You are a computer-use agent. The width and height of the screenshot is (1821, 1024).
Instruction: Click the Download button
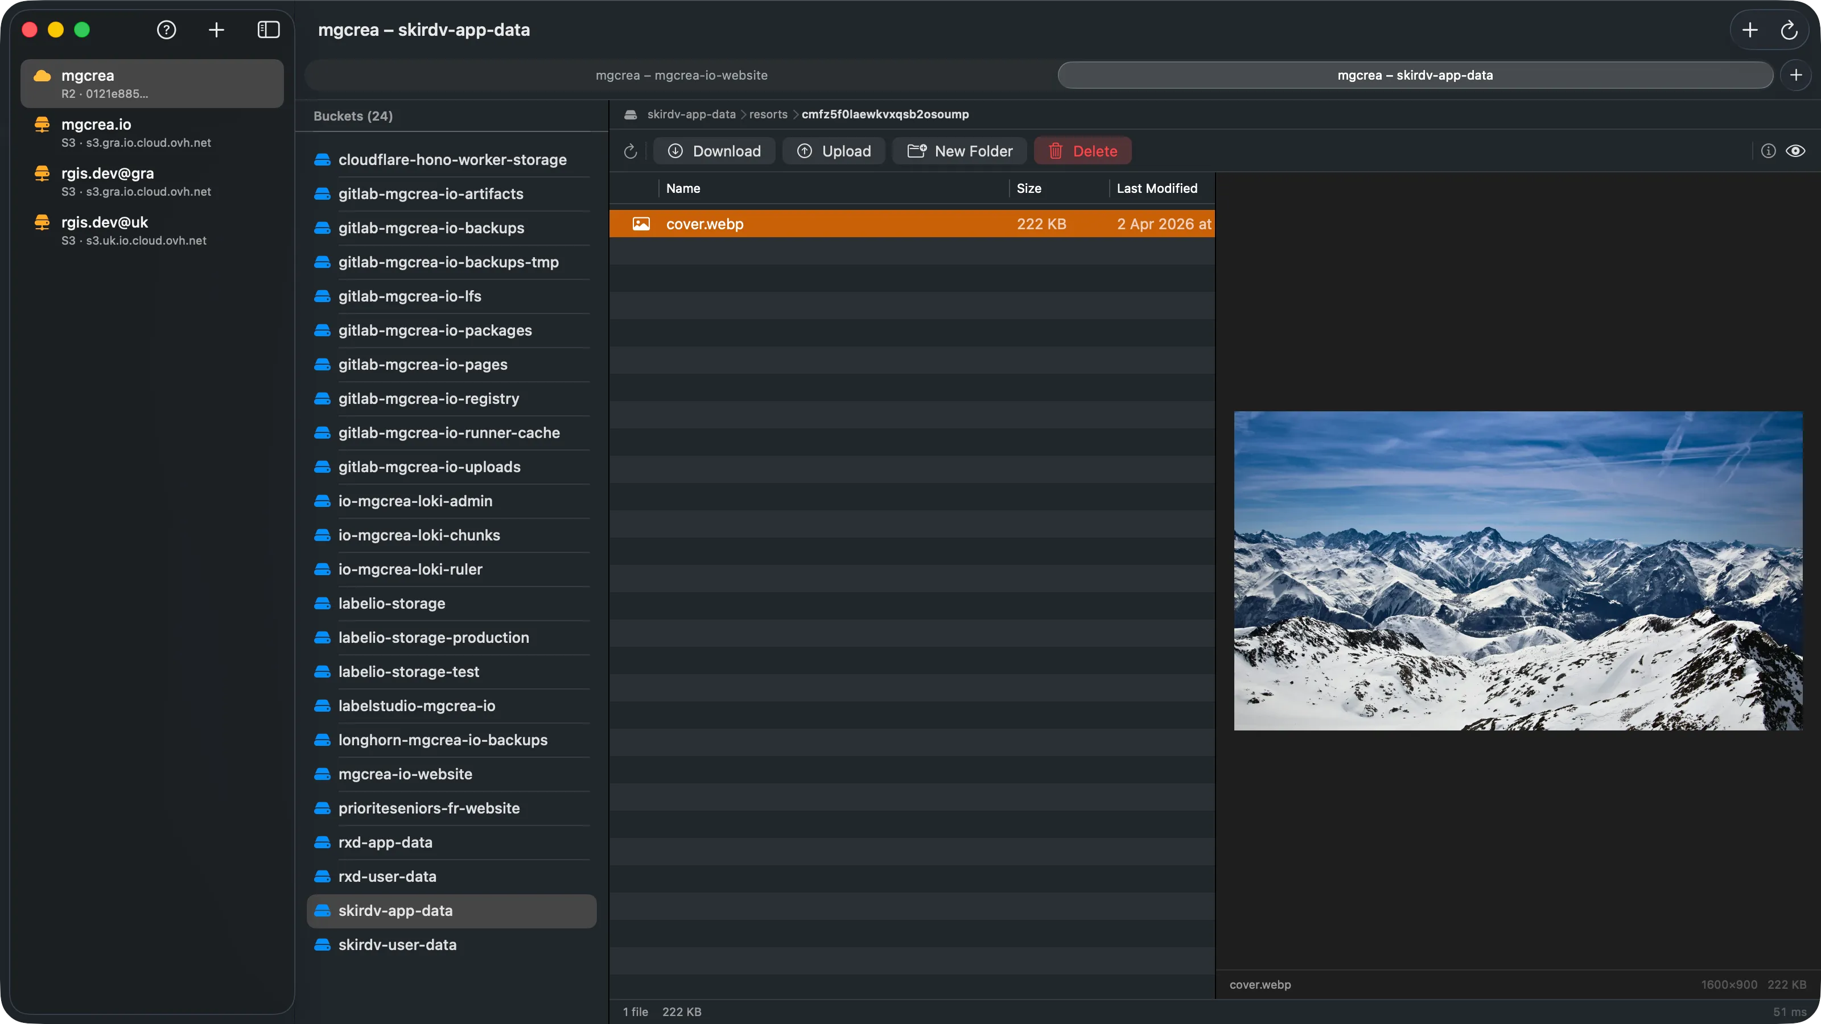coord(714,151)
